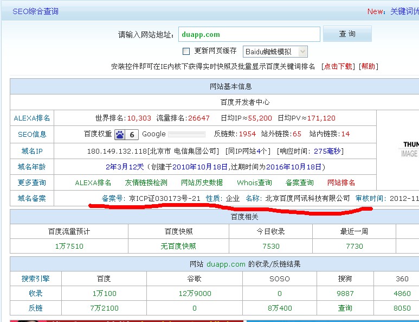The width and height of the screenshot is (419, 322).
Task: Open the Whois查询 link
Action: [254, 183]
